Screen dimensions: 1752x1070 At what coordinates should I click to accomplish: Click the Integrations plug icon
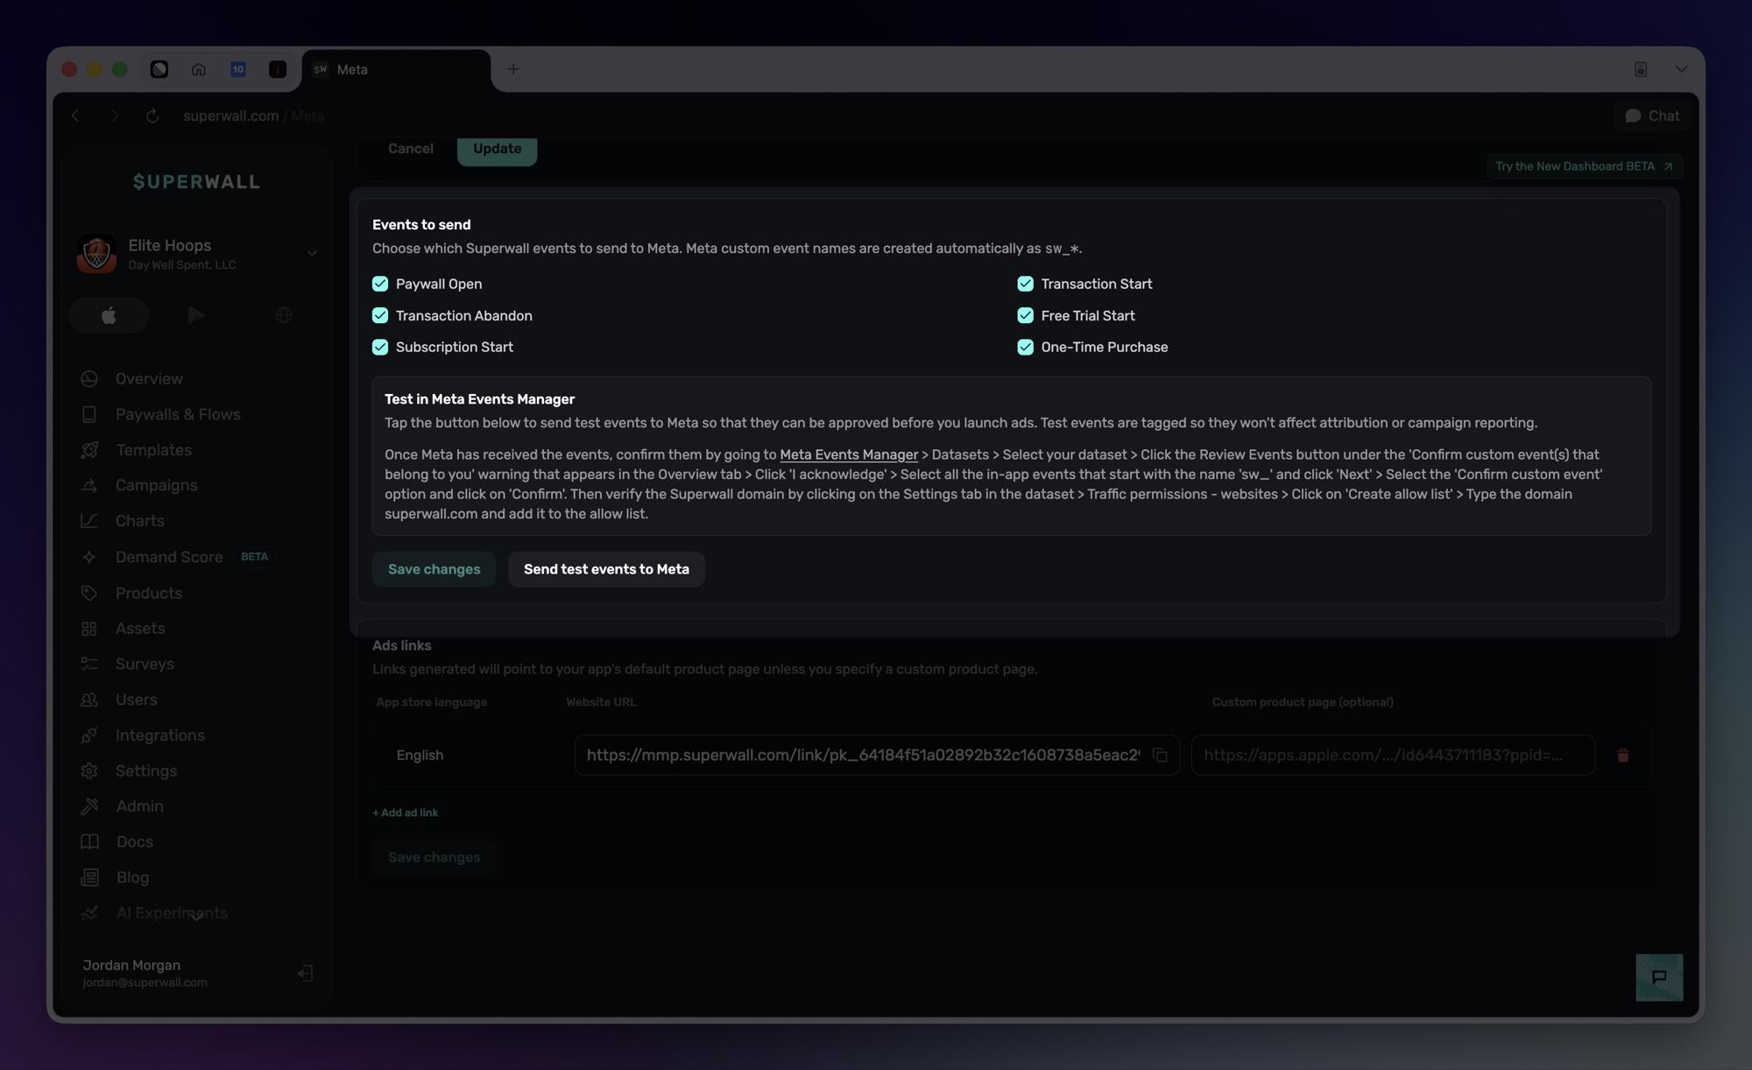tap(89, 736)
